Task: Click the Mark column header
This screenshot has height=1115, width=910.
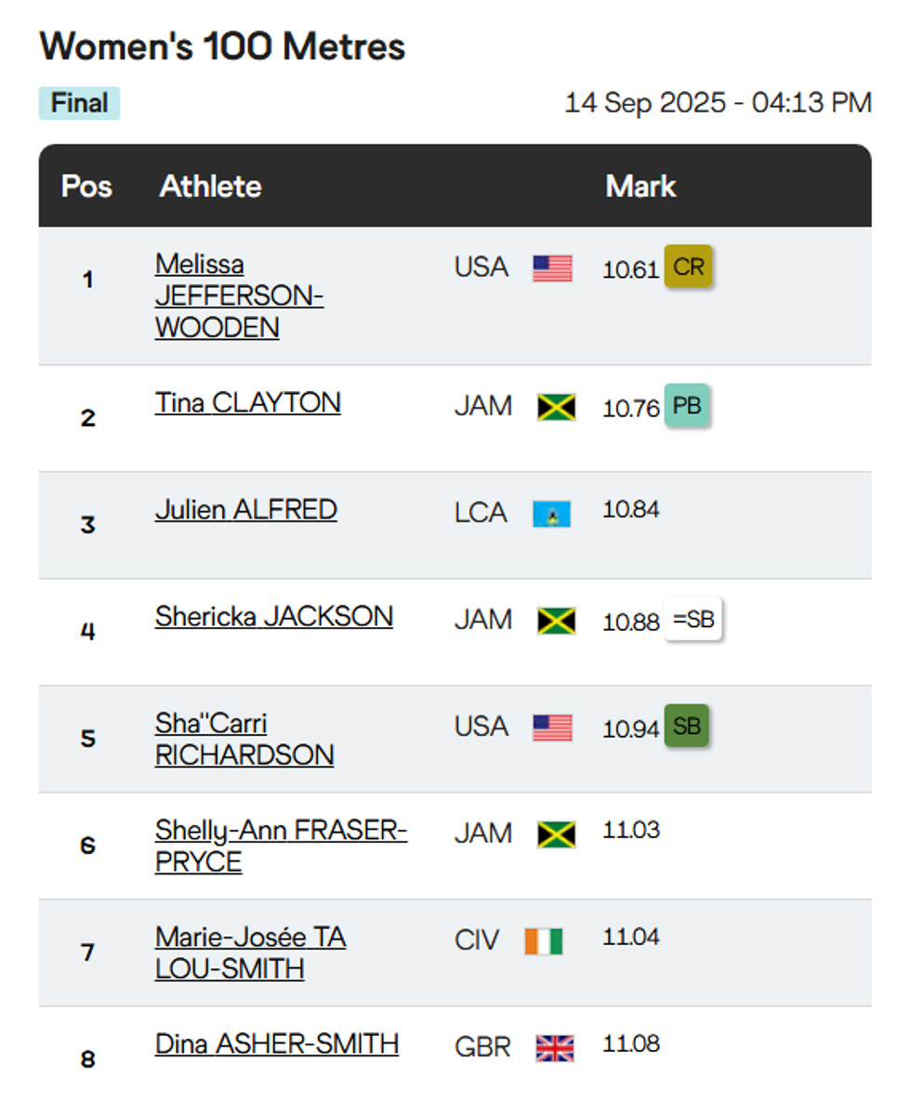Action: click(640, 186)
